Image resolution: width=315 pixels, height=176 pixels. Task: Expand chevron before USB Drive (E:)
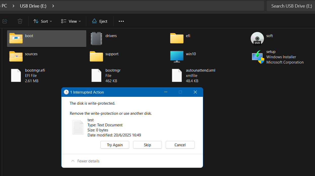click(x=13, y=6)
